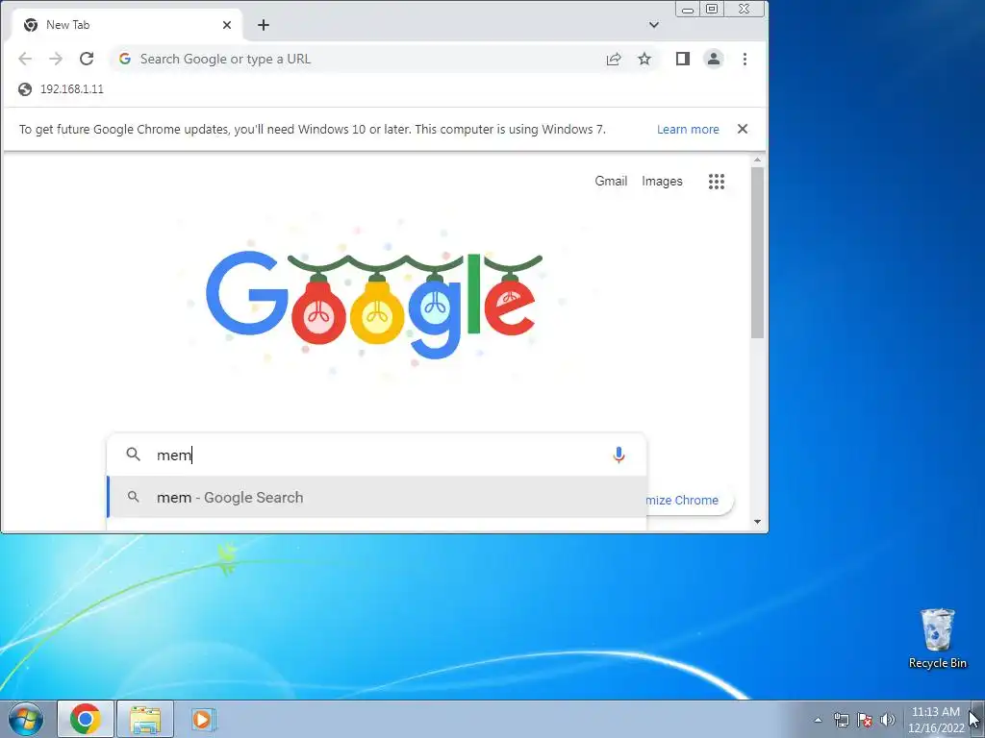Click the Learn more link

688,130
